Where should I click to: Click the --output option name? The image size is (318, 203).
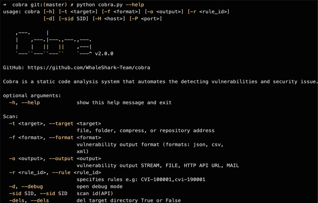pyautogui.click(x=61, y=159)
